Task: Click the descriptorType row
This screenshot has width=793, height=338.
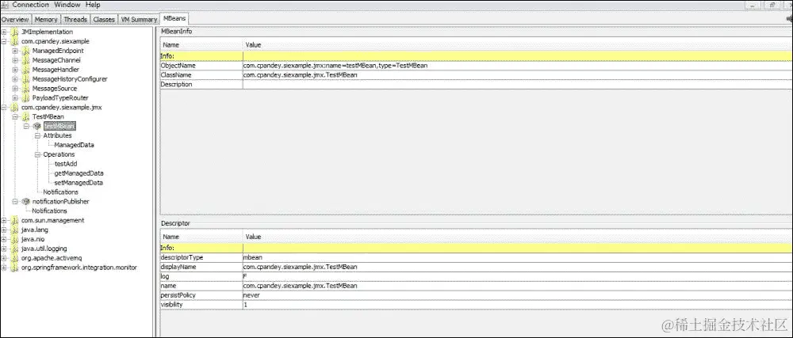Action: coord(476,257)
